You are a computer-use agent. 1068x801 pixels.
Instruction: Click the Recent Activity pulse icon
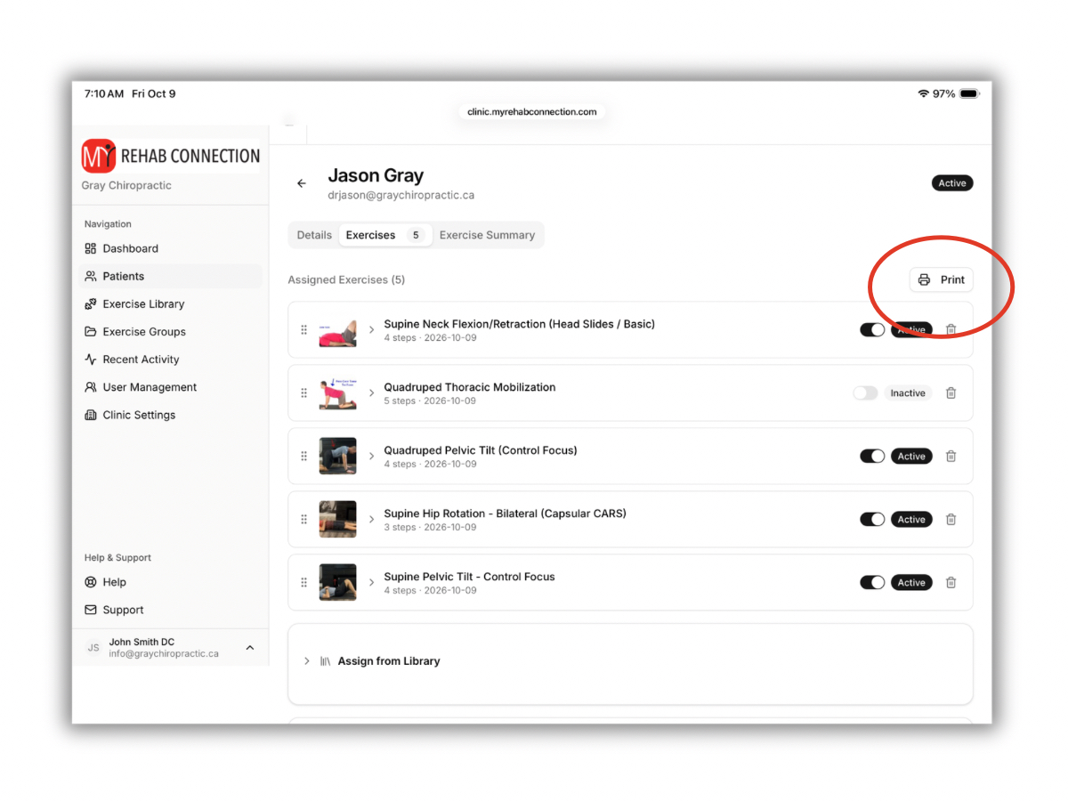tap(91, 359)
